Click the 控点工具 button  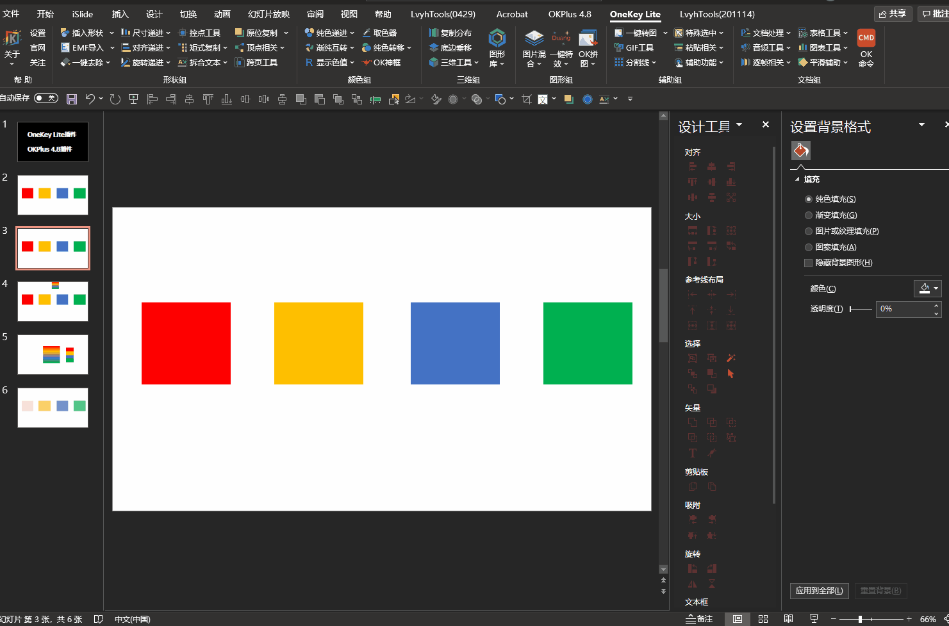[199, 33]
